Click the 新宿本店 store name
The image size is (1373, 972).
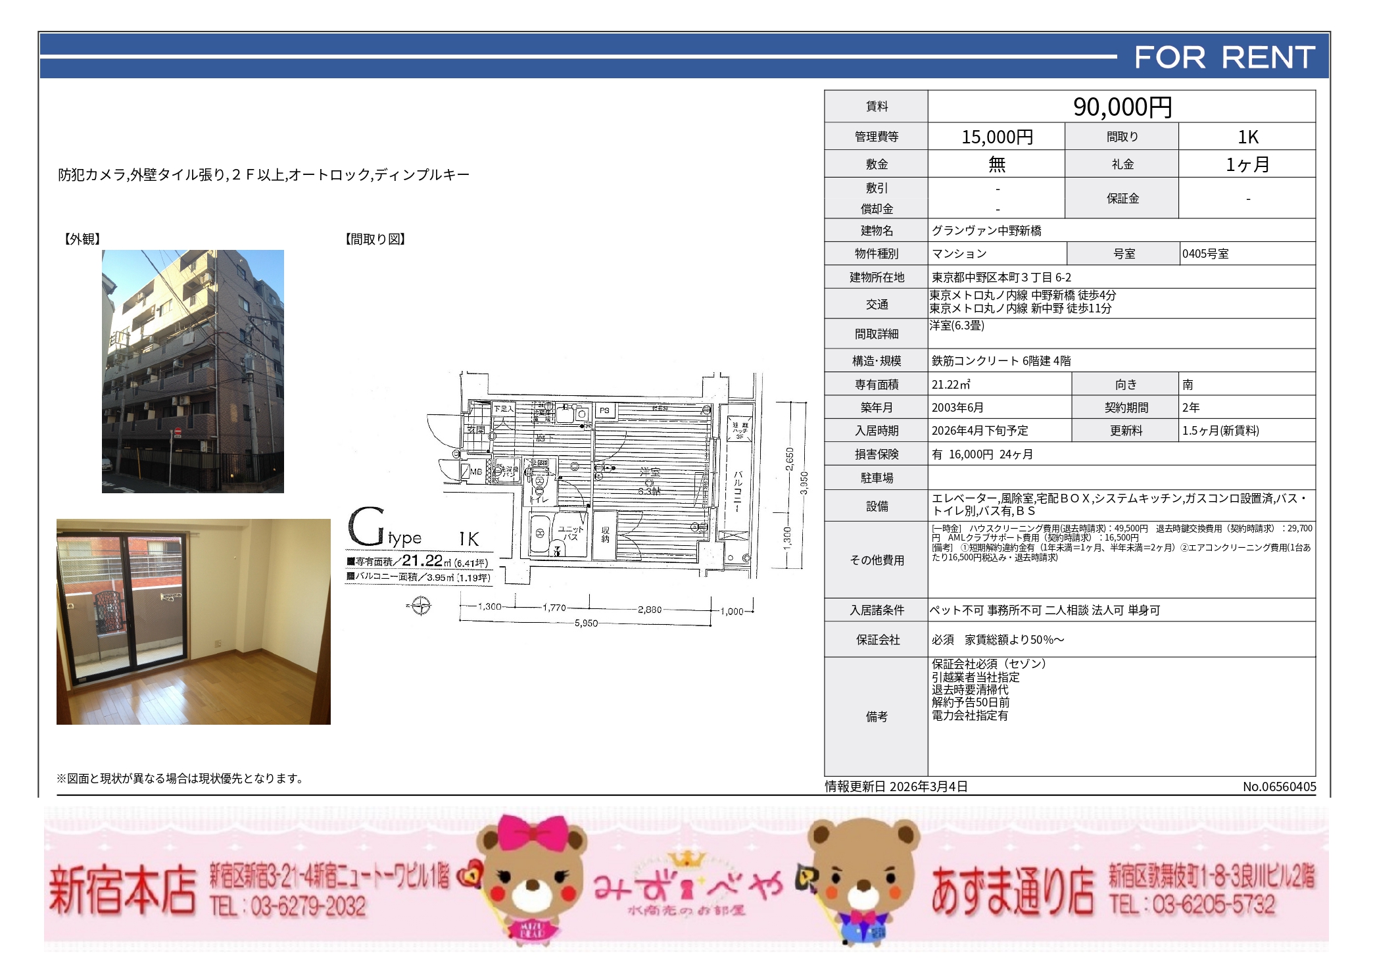(x=123, y=891)
